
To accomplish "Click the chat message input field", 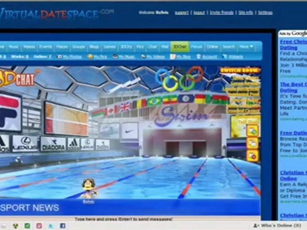I will 130,219.
